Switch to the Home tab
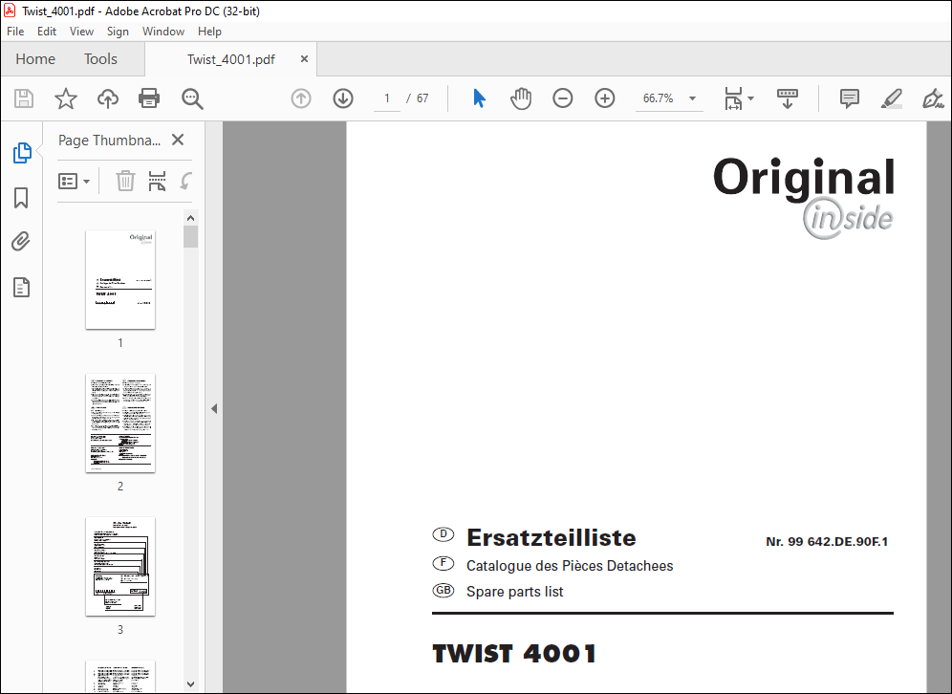 pyautogui.click(x=35, y=59)
